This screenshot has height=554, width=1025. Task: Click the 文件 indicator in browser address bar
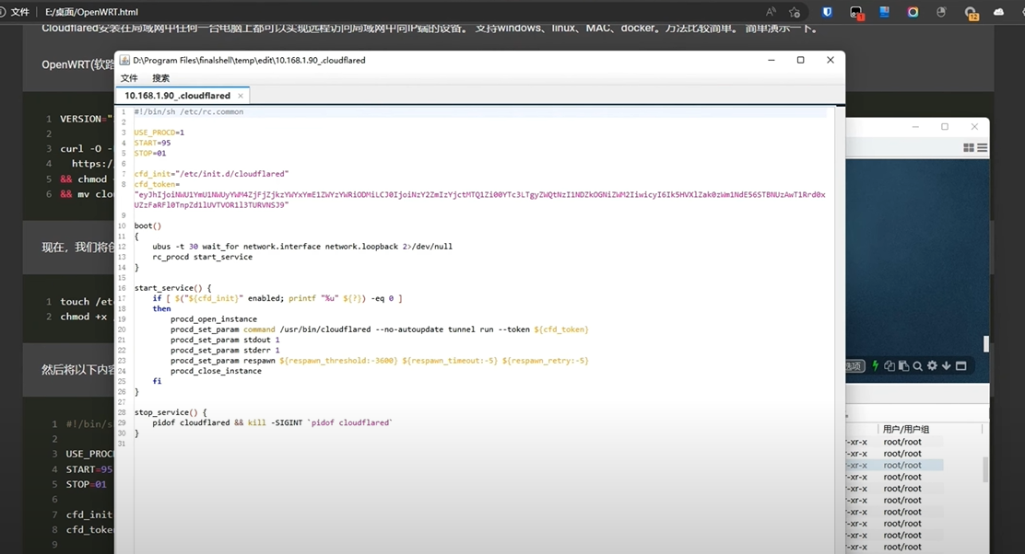click(x=21, y=12)
